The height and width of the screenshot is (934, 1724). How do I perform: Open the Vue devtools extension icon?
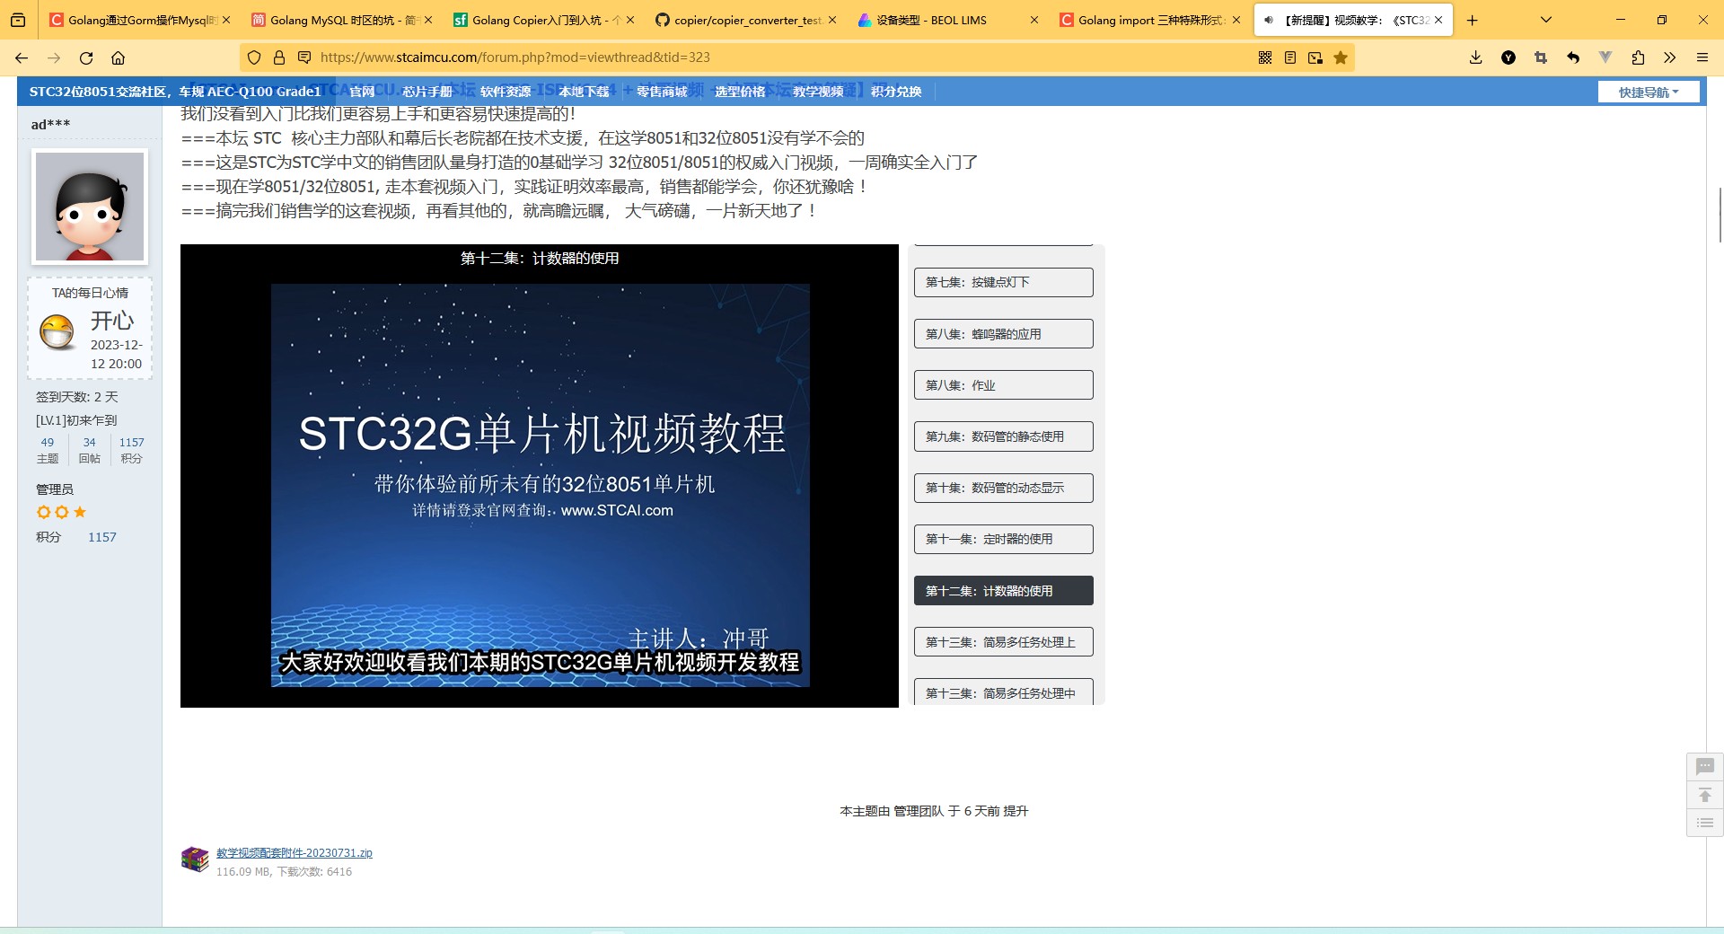pyautogui.click(x=1605, y=57)
